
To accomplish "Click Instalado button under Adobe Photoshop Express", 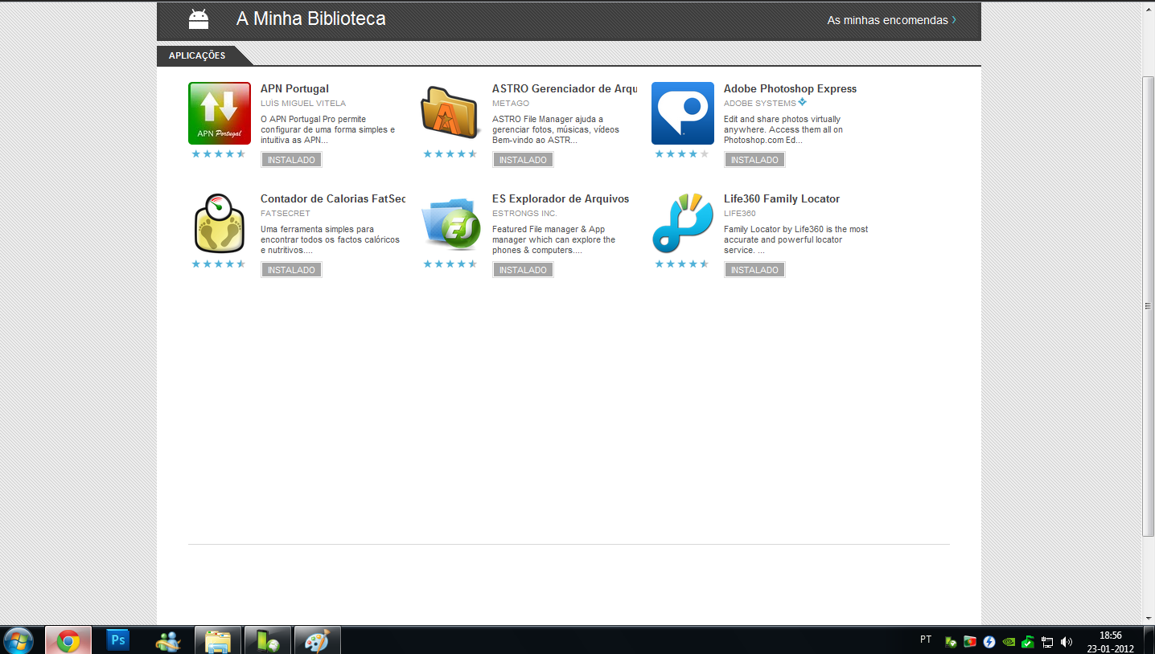I will (754, 160).
